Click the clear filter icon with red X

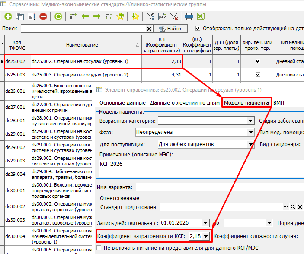[174, 17]
